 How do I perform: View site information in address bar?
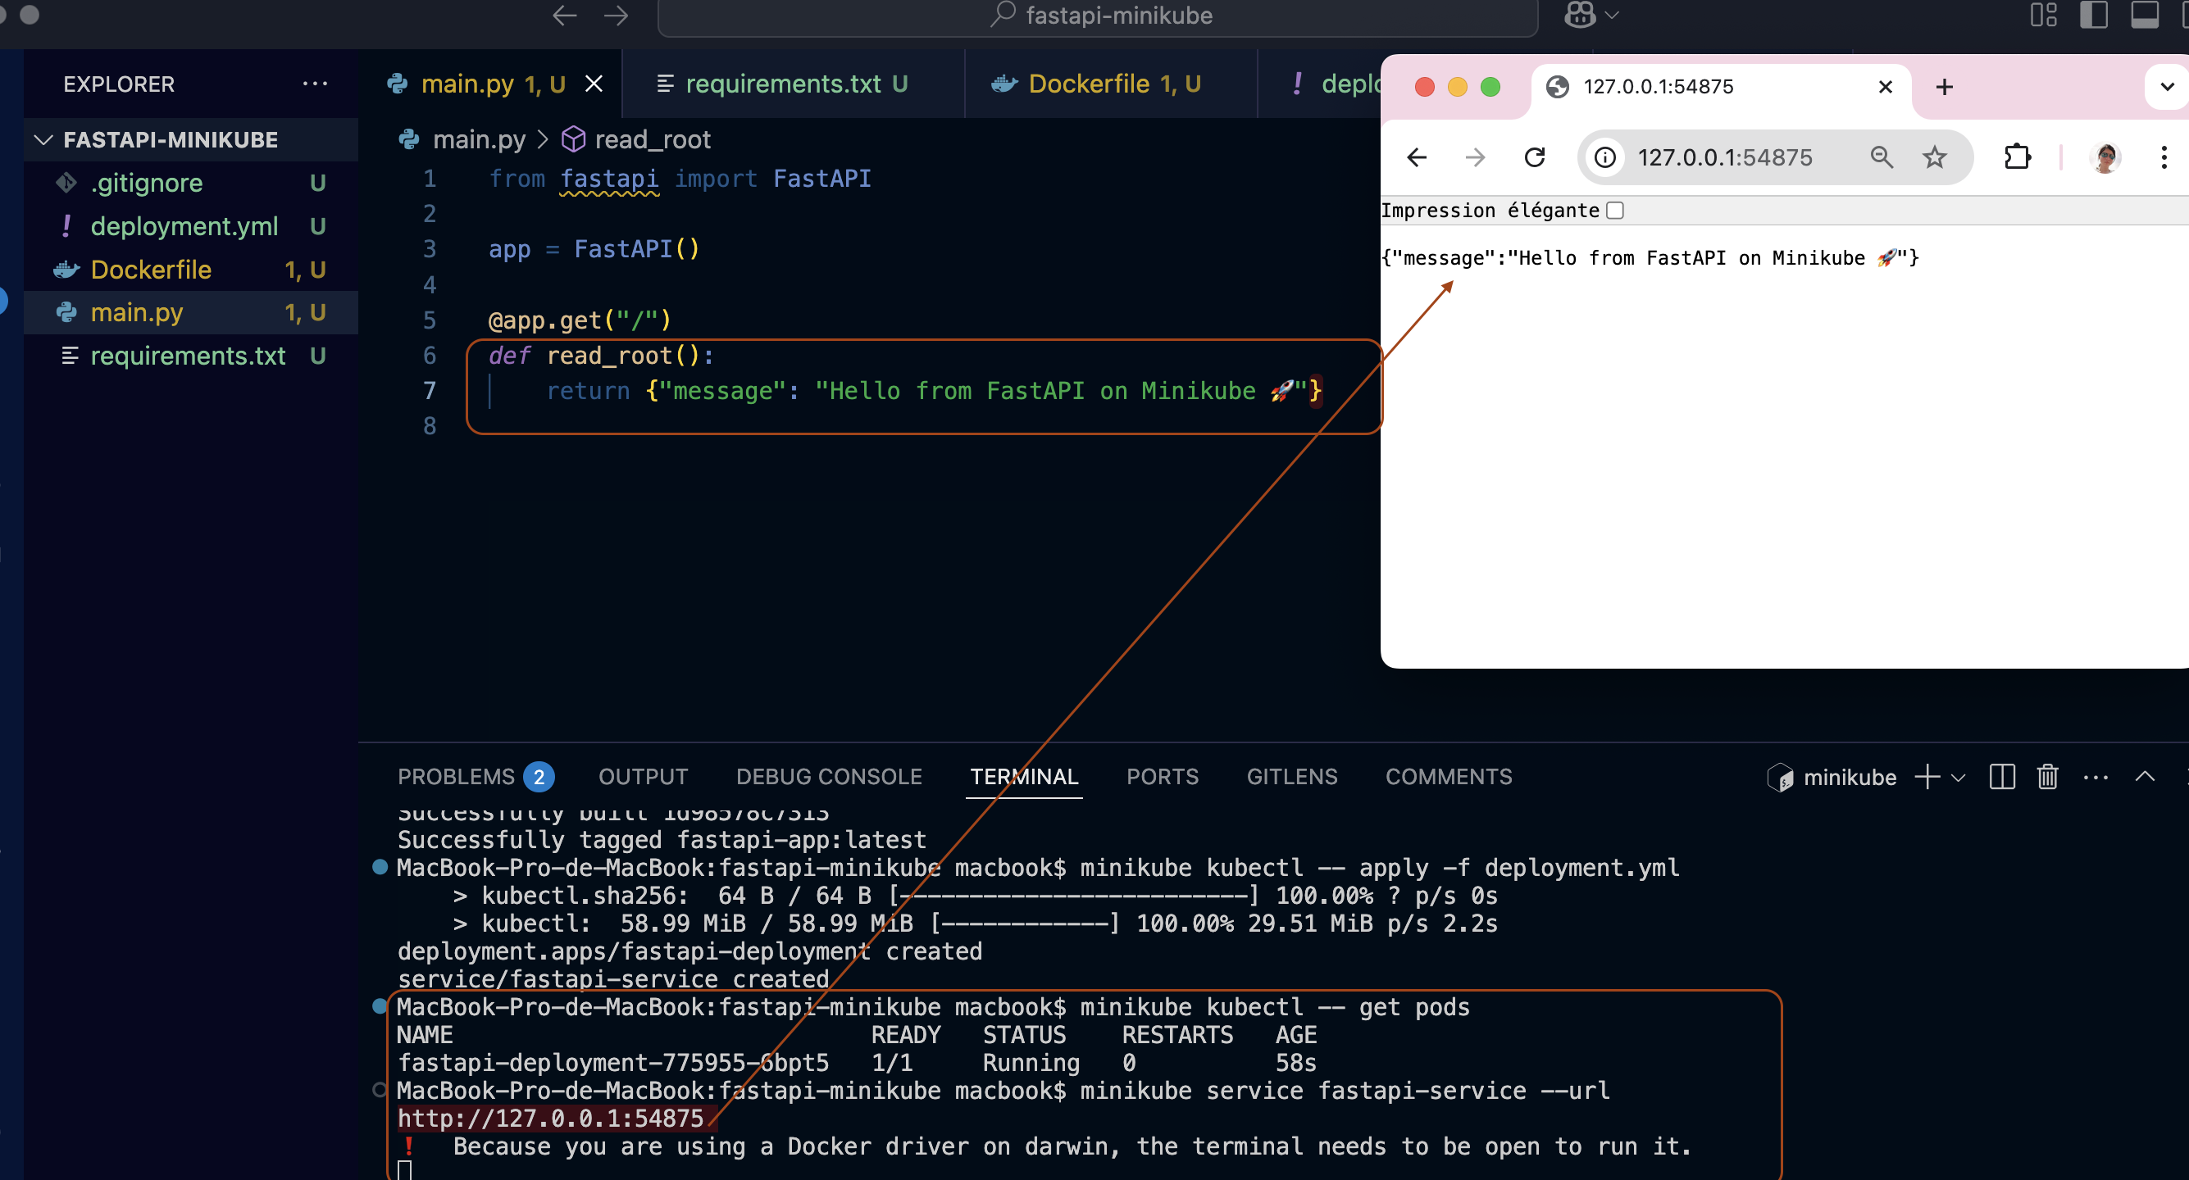[1604, 157]
